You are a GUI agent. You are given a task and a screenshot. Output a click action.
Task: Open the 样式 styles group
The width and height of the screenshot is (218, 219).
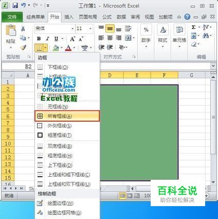(162, 37)
